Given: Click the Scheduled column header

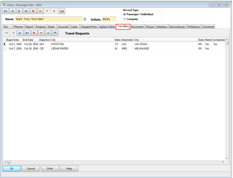Looking at the screenshot, I should [x=219, y=40].
